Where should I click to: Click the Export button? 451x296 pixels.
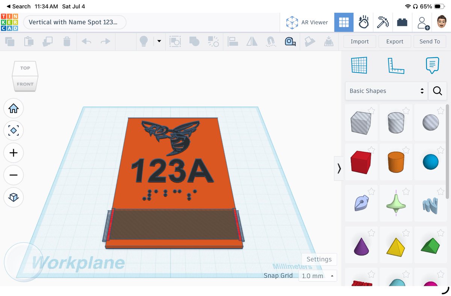395,41
